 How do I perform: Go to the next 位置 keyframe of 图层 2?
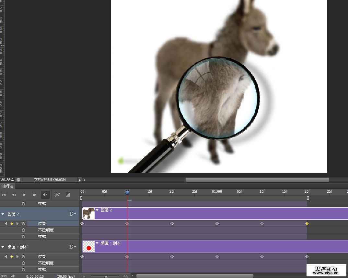coord(17,224)
